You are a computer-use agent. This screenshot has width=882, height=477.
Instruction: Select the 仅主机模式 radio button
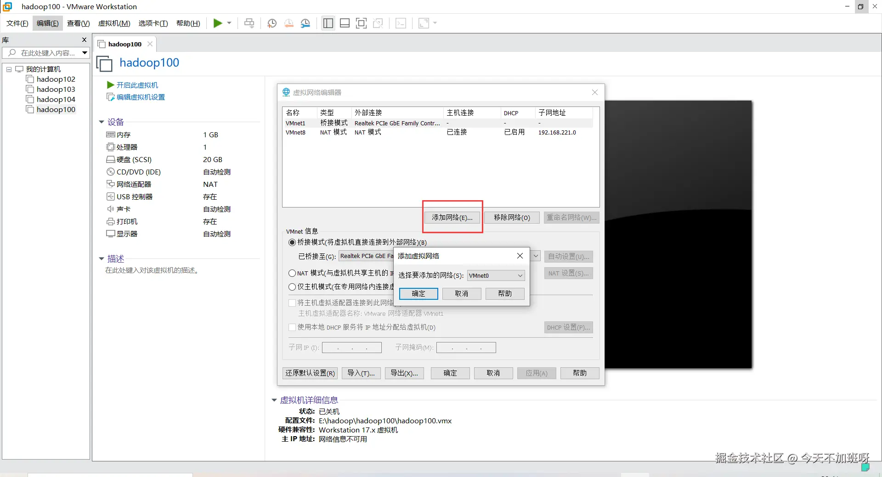292,287
